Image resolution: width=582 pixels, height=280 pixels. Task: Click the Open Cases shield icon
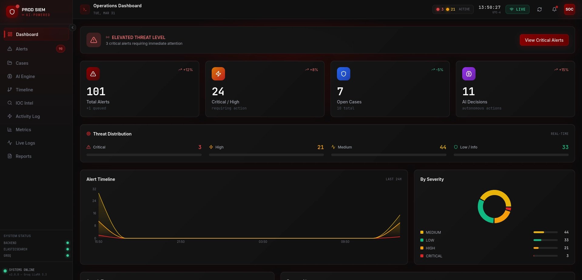pos(344,74)
